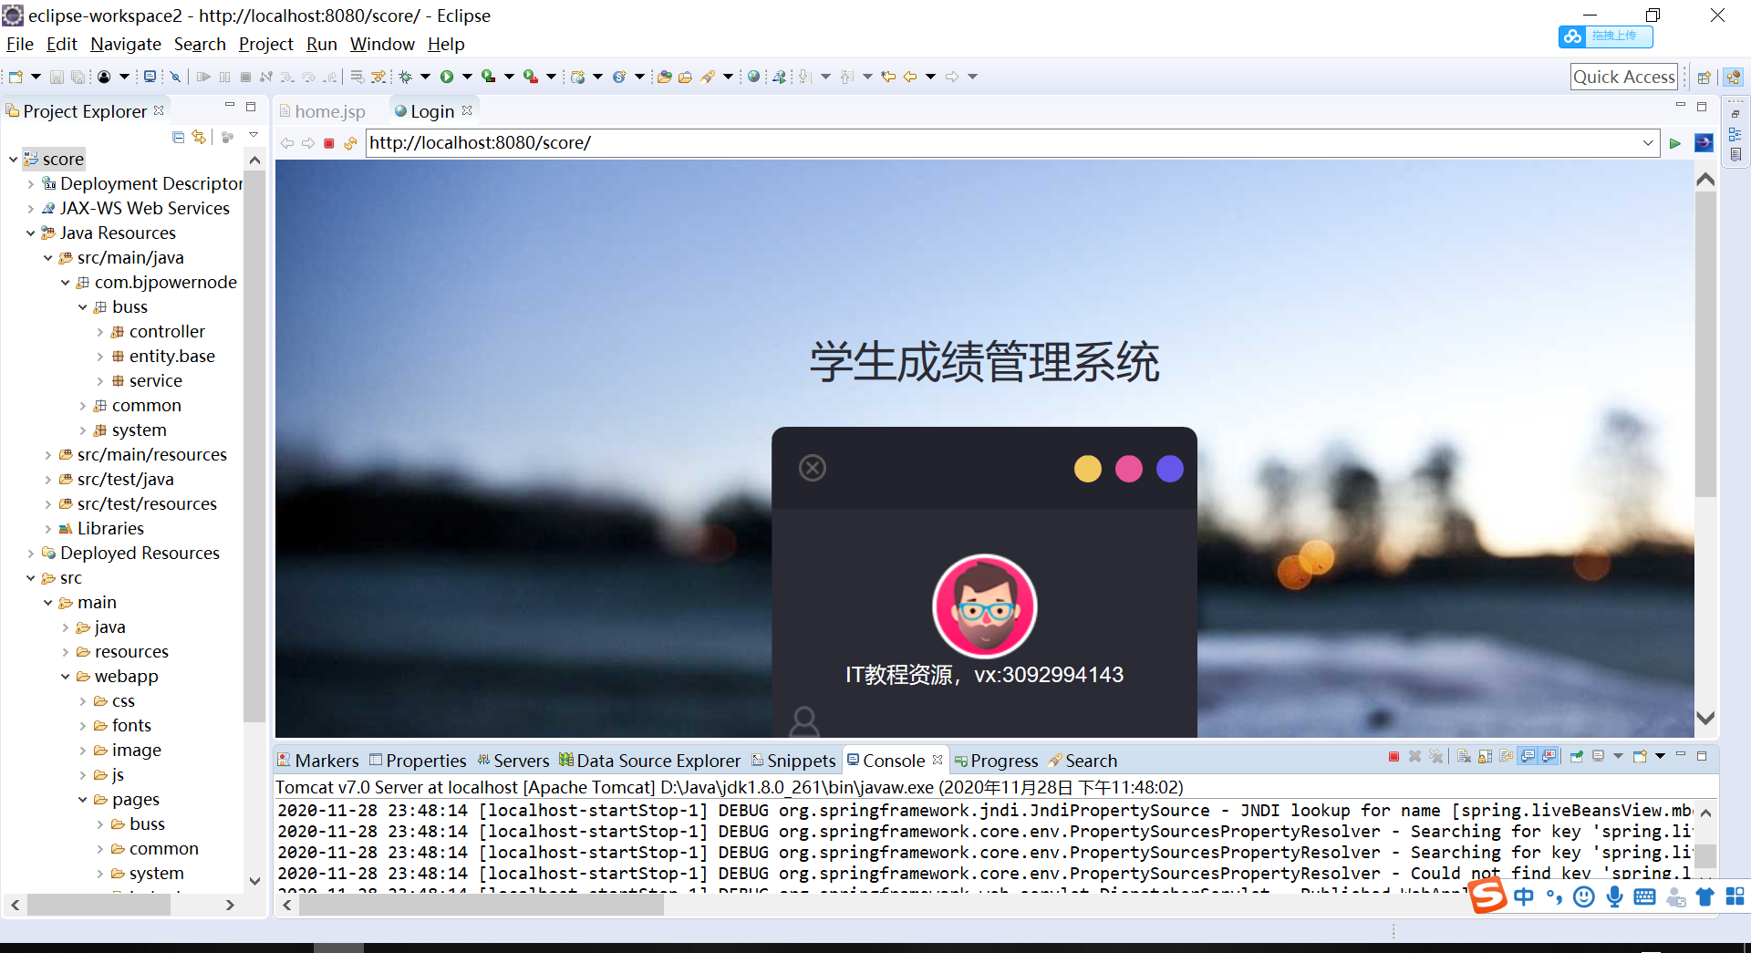
Task: Open the Window menu
Action: tap(382, 44)
